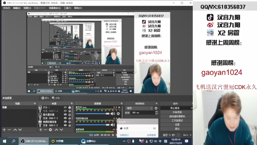257x145 pixels.
Task: Open the 帮助(H) menu
Action: coord(78,8)
